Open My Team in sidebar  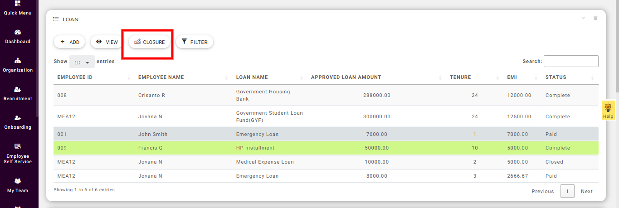click(18, 181)
